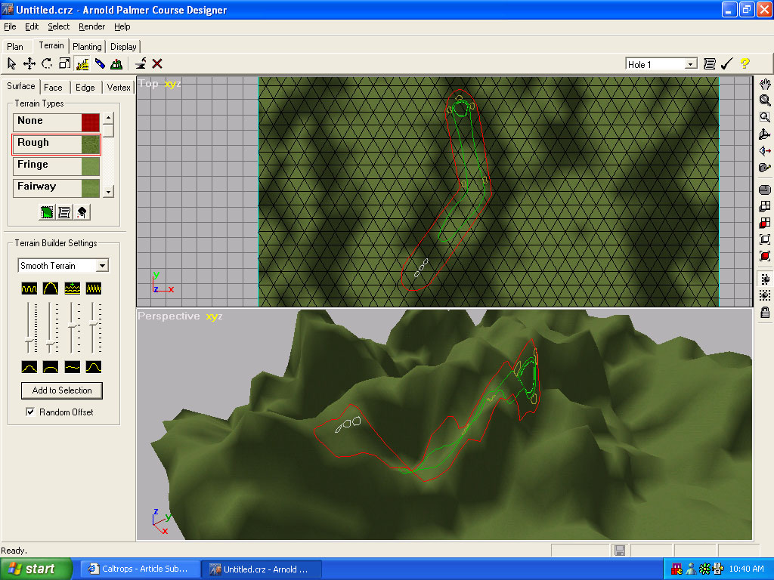The height and width of the screenshot is (580, 774).
Task: Activate the rotate tool
Action: pos(47,63)
